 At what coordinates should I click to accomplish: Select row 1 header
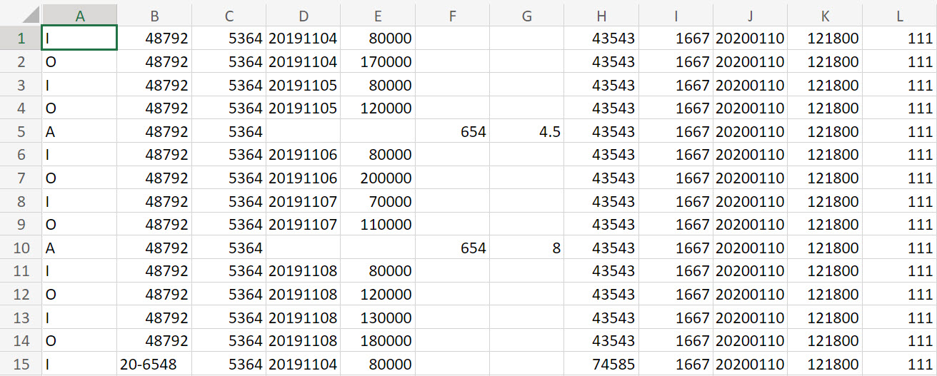[x=21, y=39]
